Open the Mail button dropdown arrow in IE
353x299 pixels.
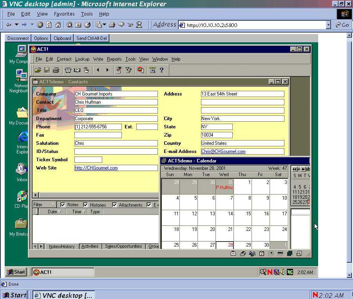[x=105, y=25]
